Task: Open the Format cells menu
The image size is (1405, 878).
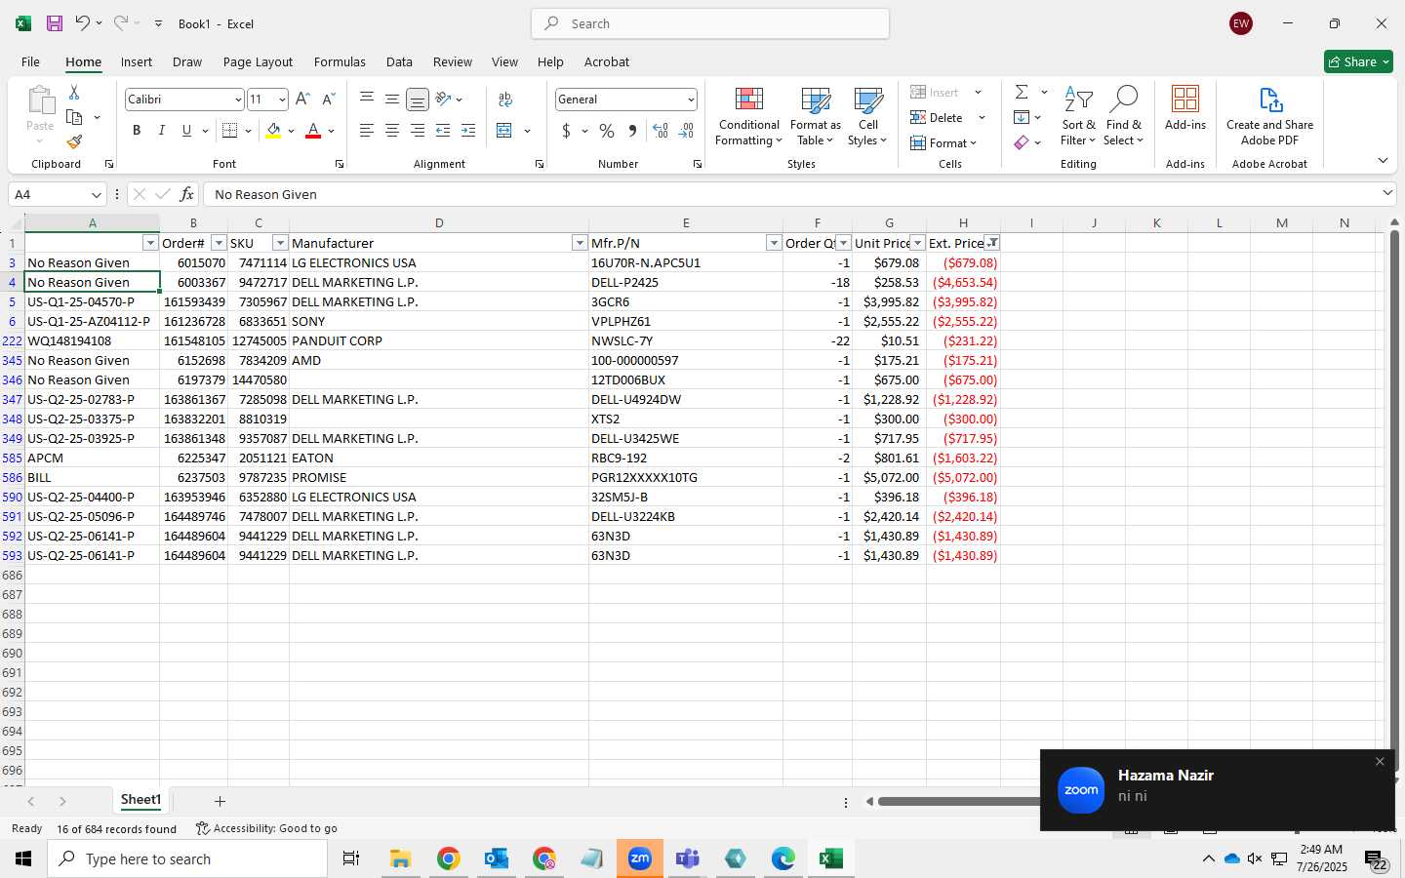Action: (943, 143)
